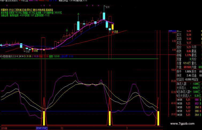Select the 14:59 tick with volume 586
The width and height of the screenshot is (202, 130).
click(x=189, y=100)
